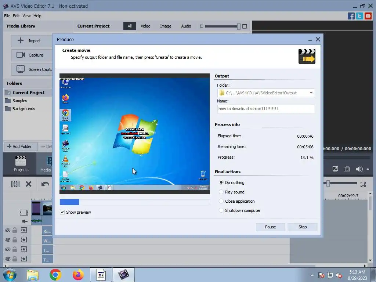Switch to the Image filter tab
376x282 pixels.
[166, 26]
